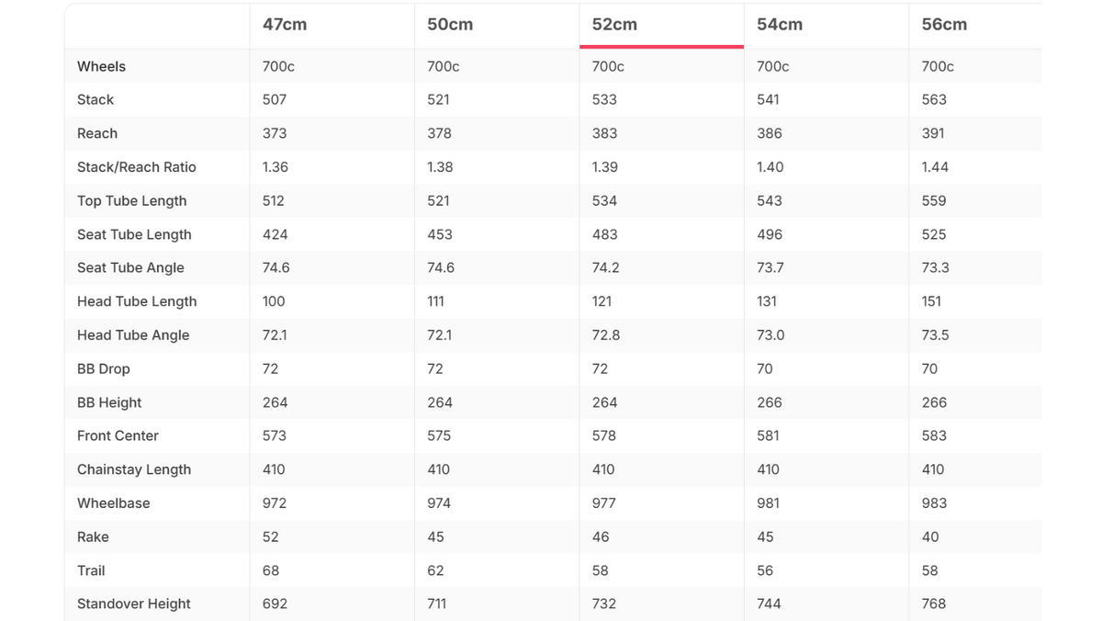Image resolution: width=1102 pixels, height=621 pixels.
Task: Click the 56cm Wheelbase value 983
Action: pos(934,503)
